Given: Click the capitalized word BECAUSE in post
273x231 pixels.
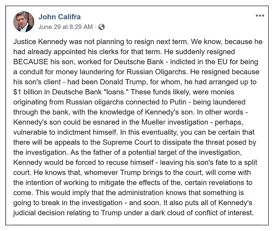Looking at the screenshot, I should [x=31, y=62].
